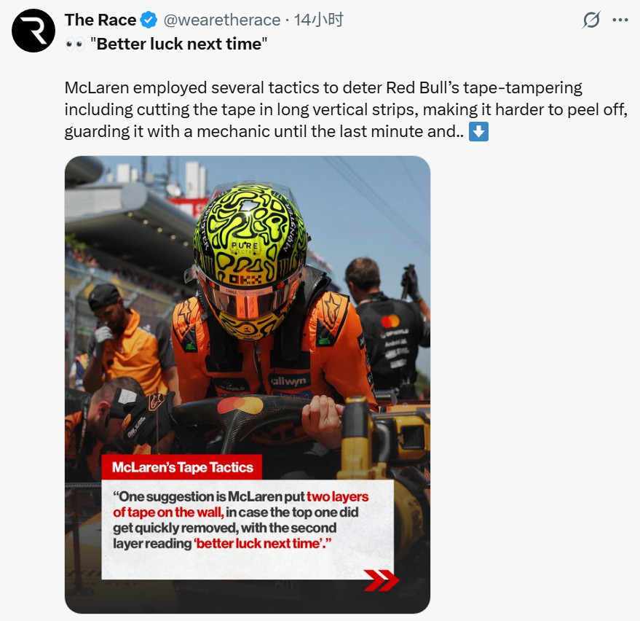Image resolution: width=640 pixels, height=621 pixels.
Task: Click the Mastercard logo on the halo
Action: click(x=240, y=406)
